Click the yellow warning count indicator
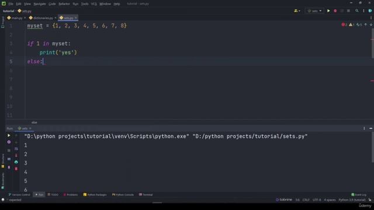The height and width of the screenshot is (210, 374). [352, 24]
